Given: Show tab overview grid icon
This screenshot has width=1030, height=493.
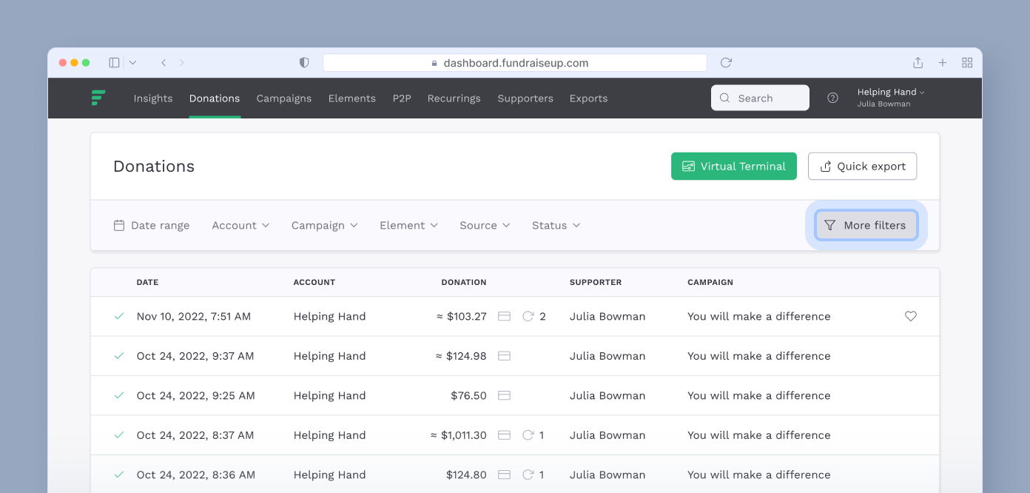Looking at the screenshot, I should 967,63.
